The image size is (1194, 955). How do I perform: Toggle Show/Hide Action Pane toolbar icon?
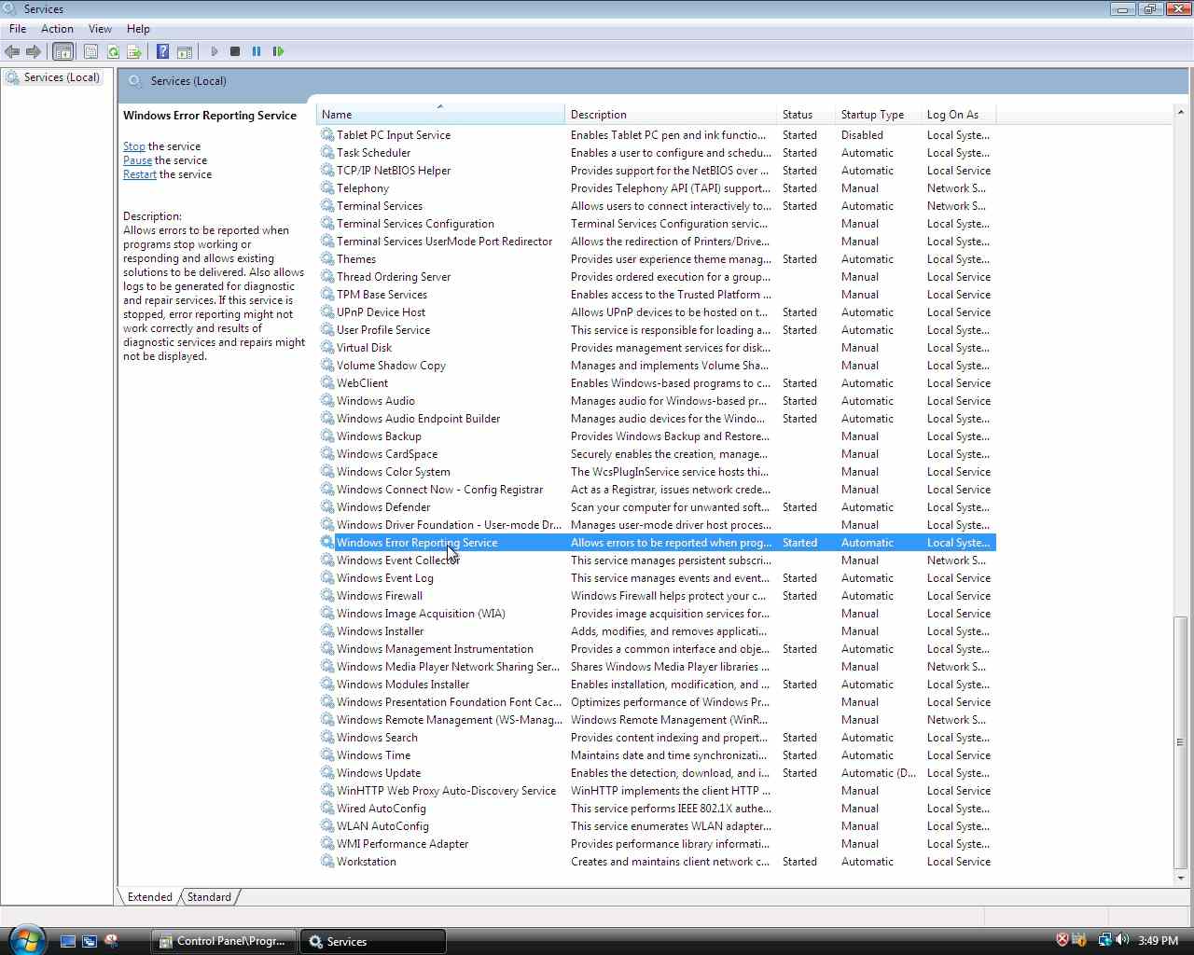coord(185,51)
